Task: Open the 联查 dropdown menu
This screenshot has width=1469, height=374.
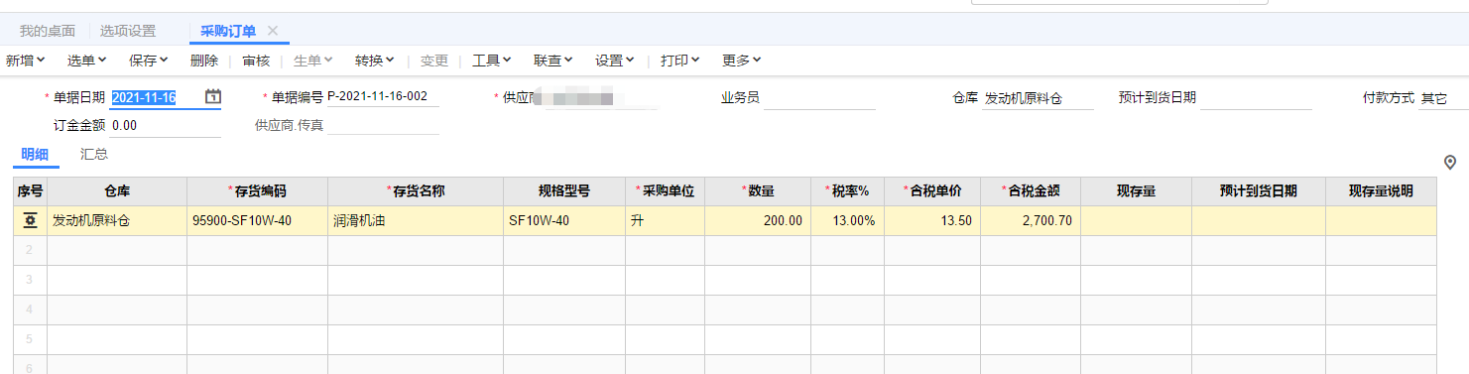Action: pyautogui.click(x=553, y=61)
